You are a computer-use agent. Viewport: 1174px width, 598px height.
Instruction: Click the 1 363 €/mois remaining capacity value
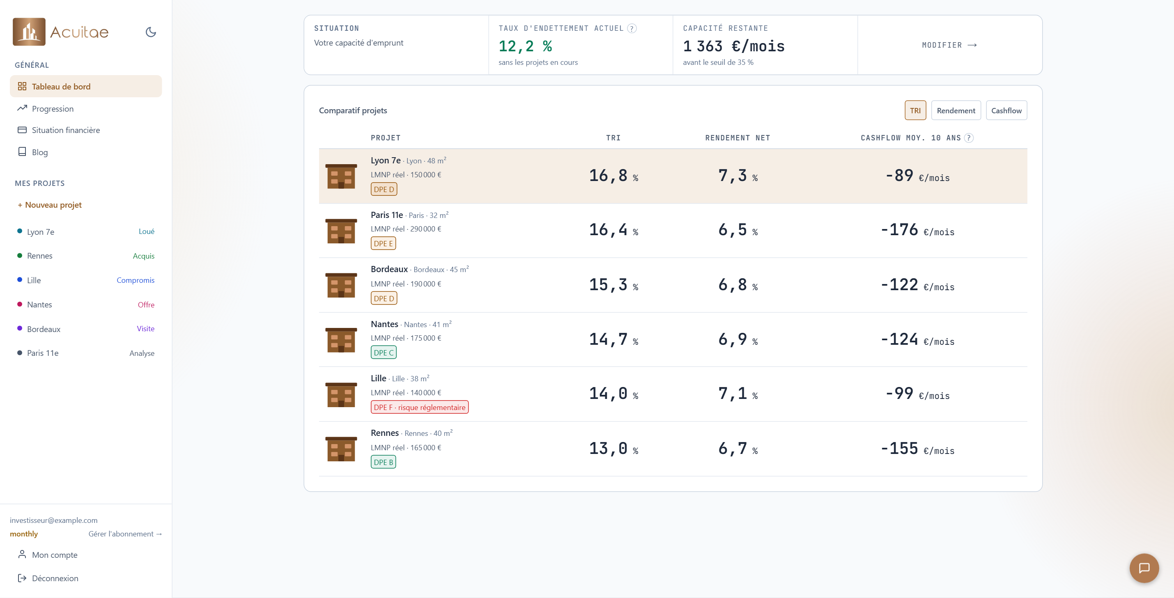pos(734,46)
